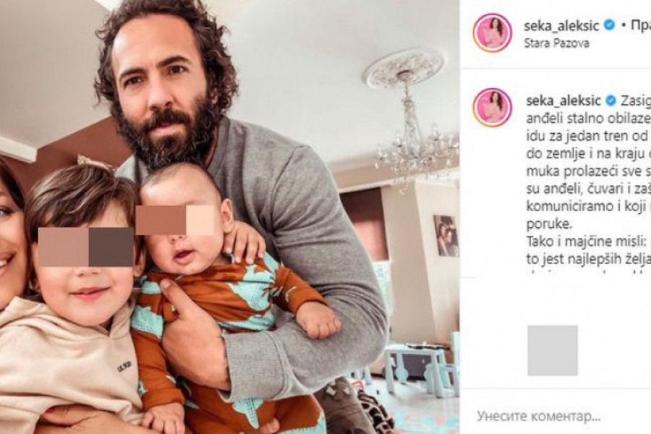This screenshot has width=651, height=434.
Task: Open seka_aleksic username link in header
Action: click(562, 26)
